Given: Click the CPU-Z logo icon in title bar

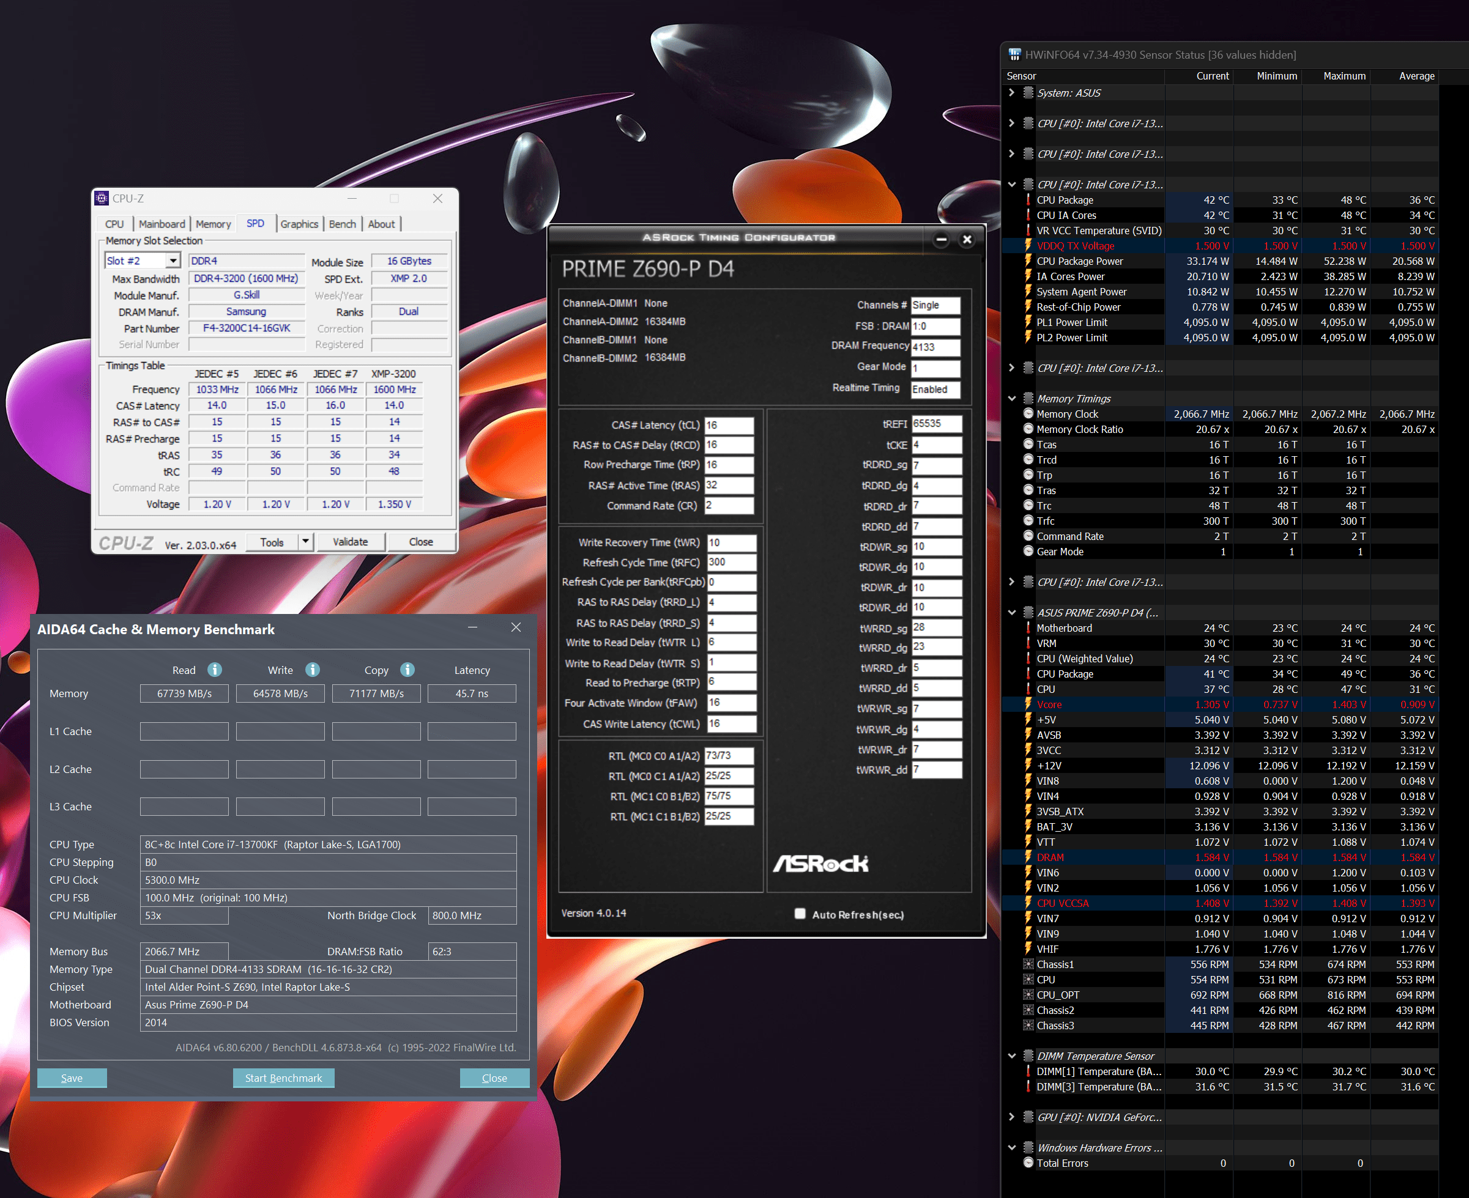Looking at the screenshot, I should [x=102, y=199].
